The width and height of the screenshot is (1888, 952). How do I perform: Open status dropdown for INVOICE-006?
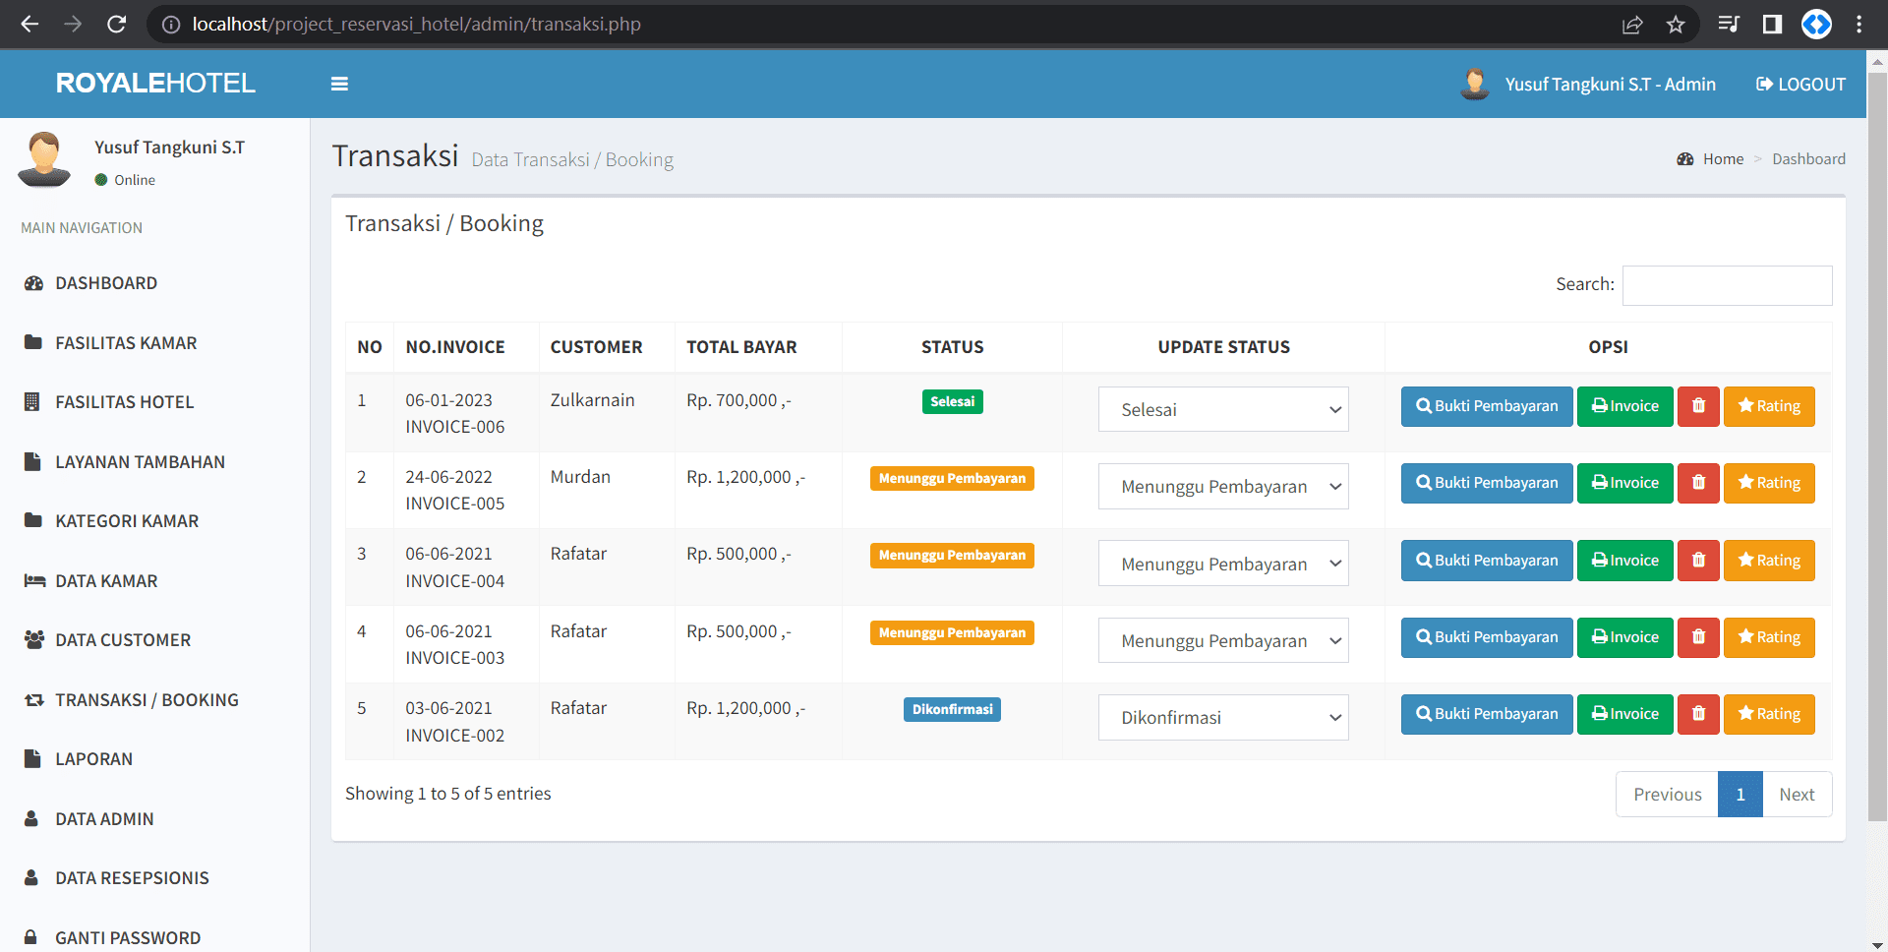click(1222, 409)
